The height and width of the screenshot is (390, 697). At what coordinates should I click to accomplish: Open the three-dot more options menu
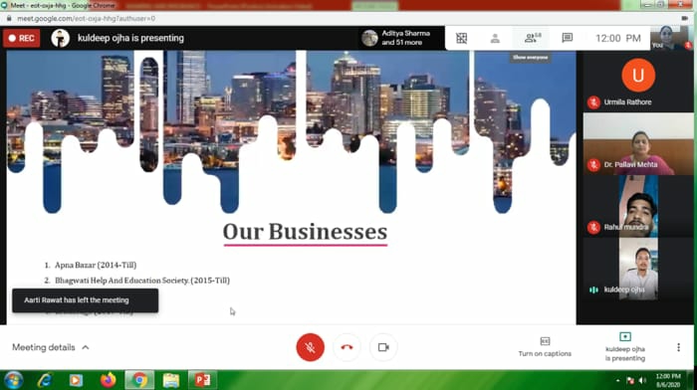click(x=678, y=347)
